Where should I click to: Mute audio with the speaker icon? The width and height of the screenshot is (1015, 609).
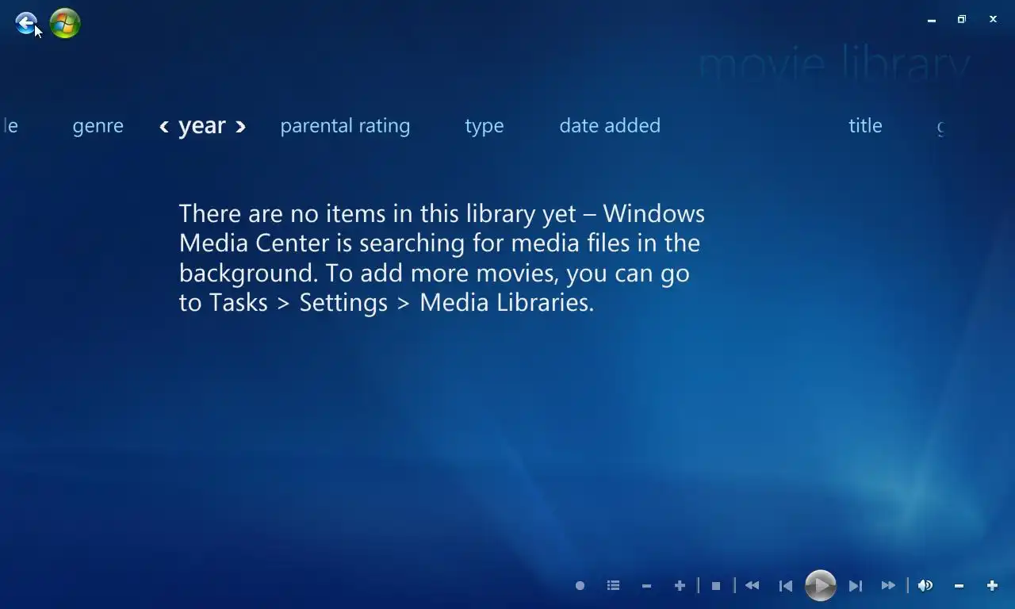(x=925, y=586)
